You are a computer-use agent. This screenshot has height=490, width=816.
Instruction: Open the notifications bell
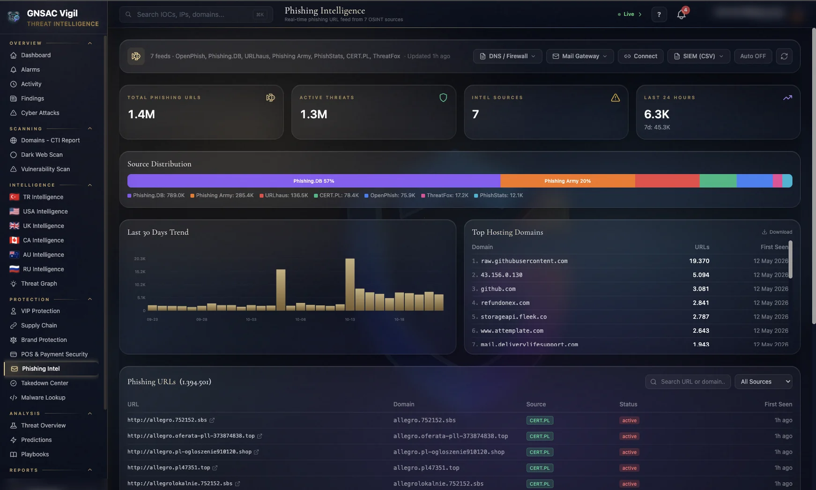coord(681,15)
